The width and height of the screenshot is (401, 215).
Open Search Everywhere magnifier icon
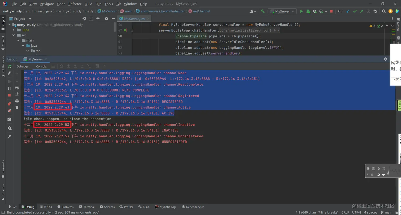[384, 11]
